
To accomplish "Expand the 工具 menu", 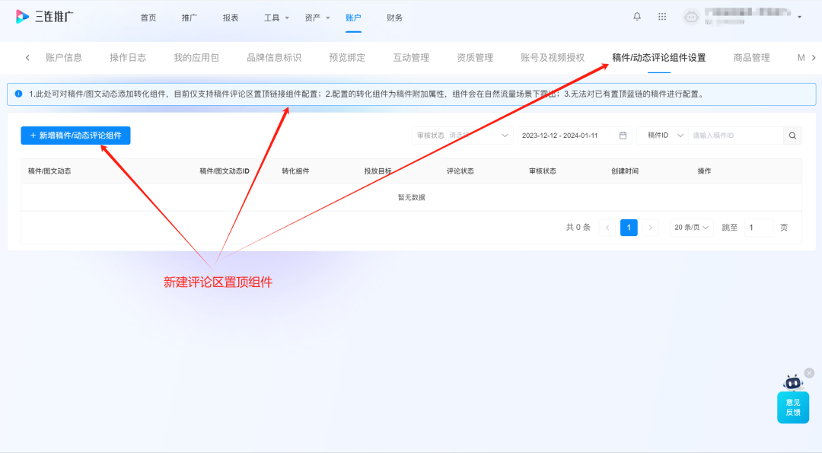I will pyautogui.click(x=276, y=18).
